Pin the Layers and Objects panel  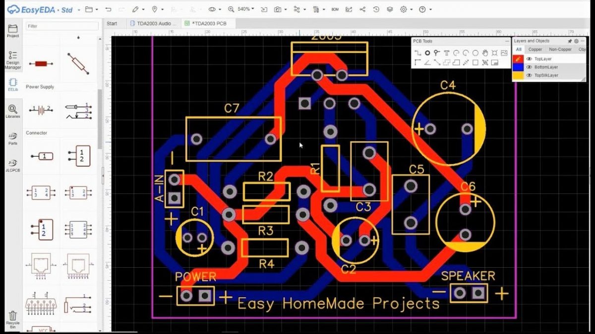point(570,41)
